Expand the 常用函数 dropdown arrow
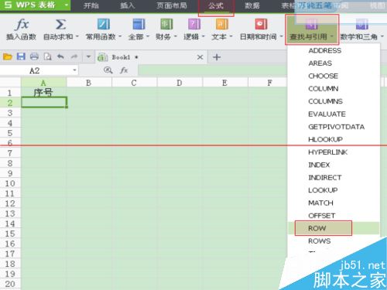 point(120,37)
